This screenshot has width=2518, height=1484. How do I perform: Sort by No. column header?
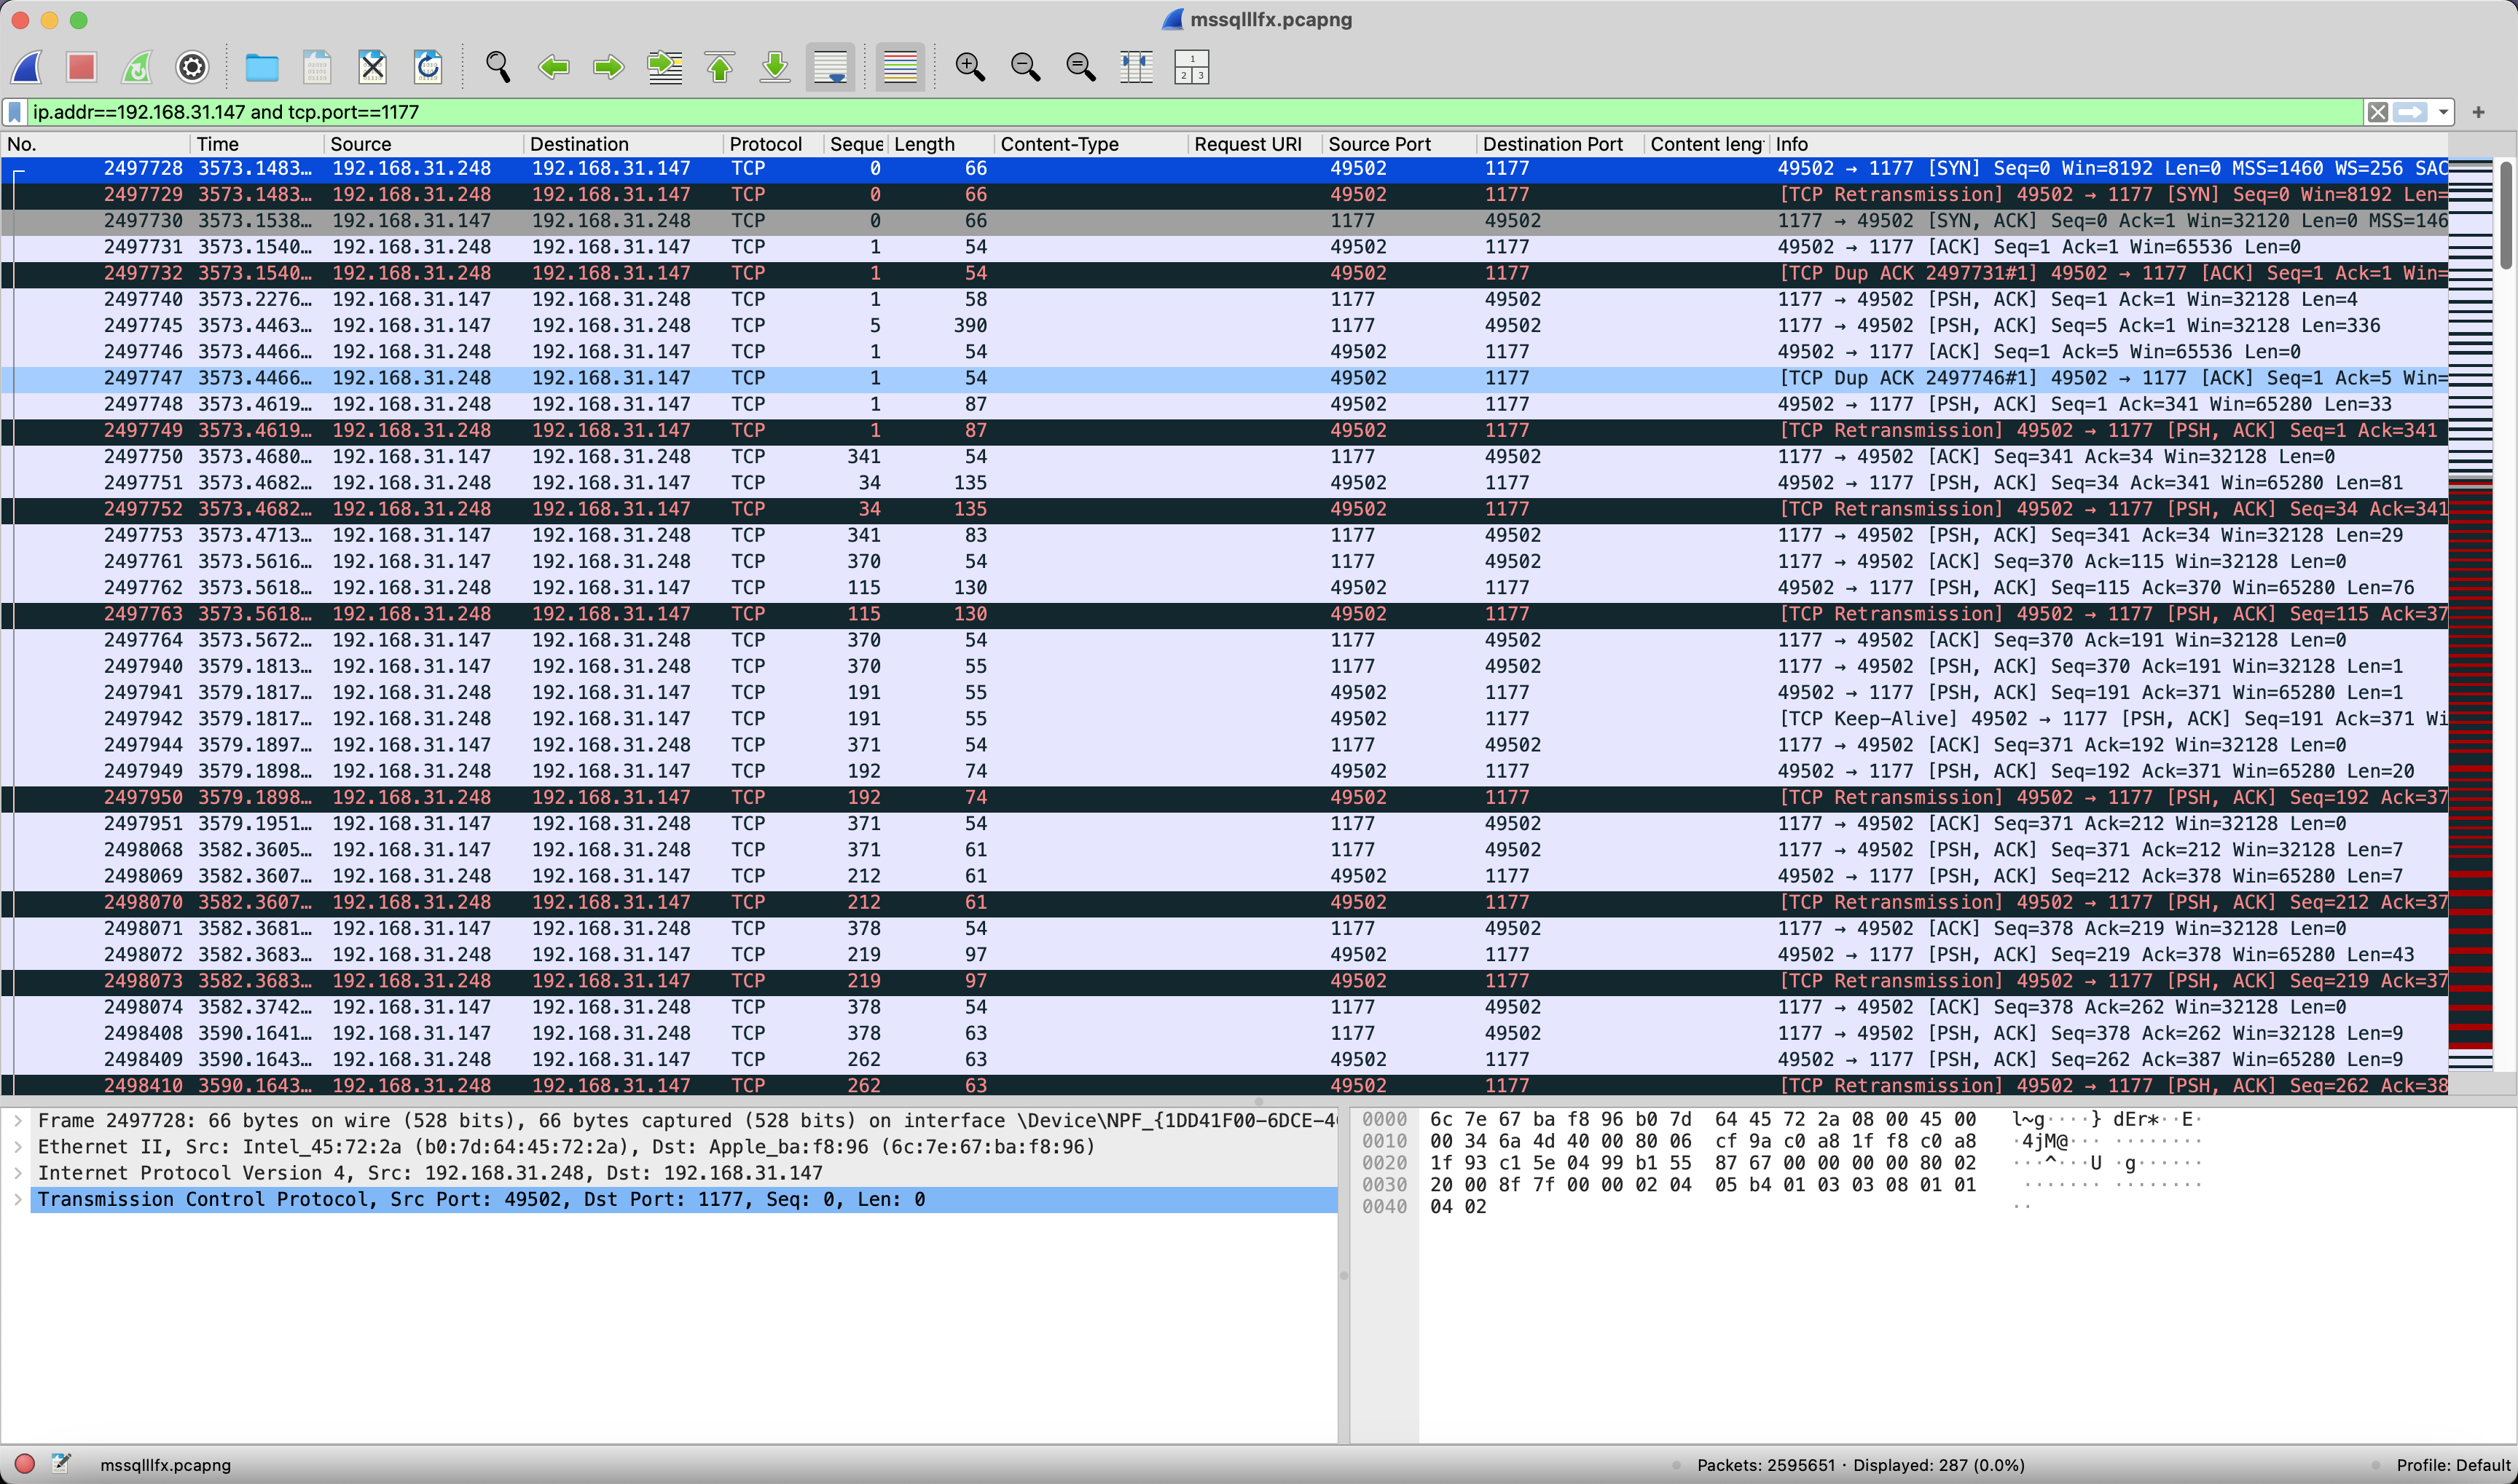coord(95,144)
